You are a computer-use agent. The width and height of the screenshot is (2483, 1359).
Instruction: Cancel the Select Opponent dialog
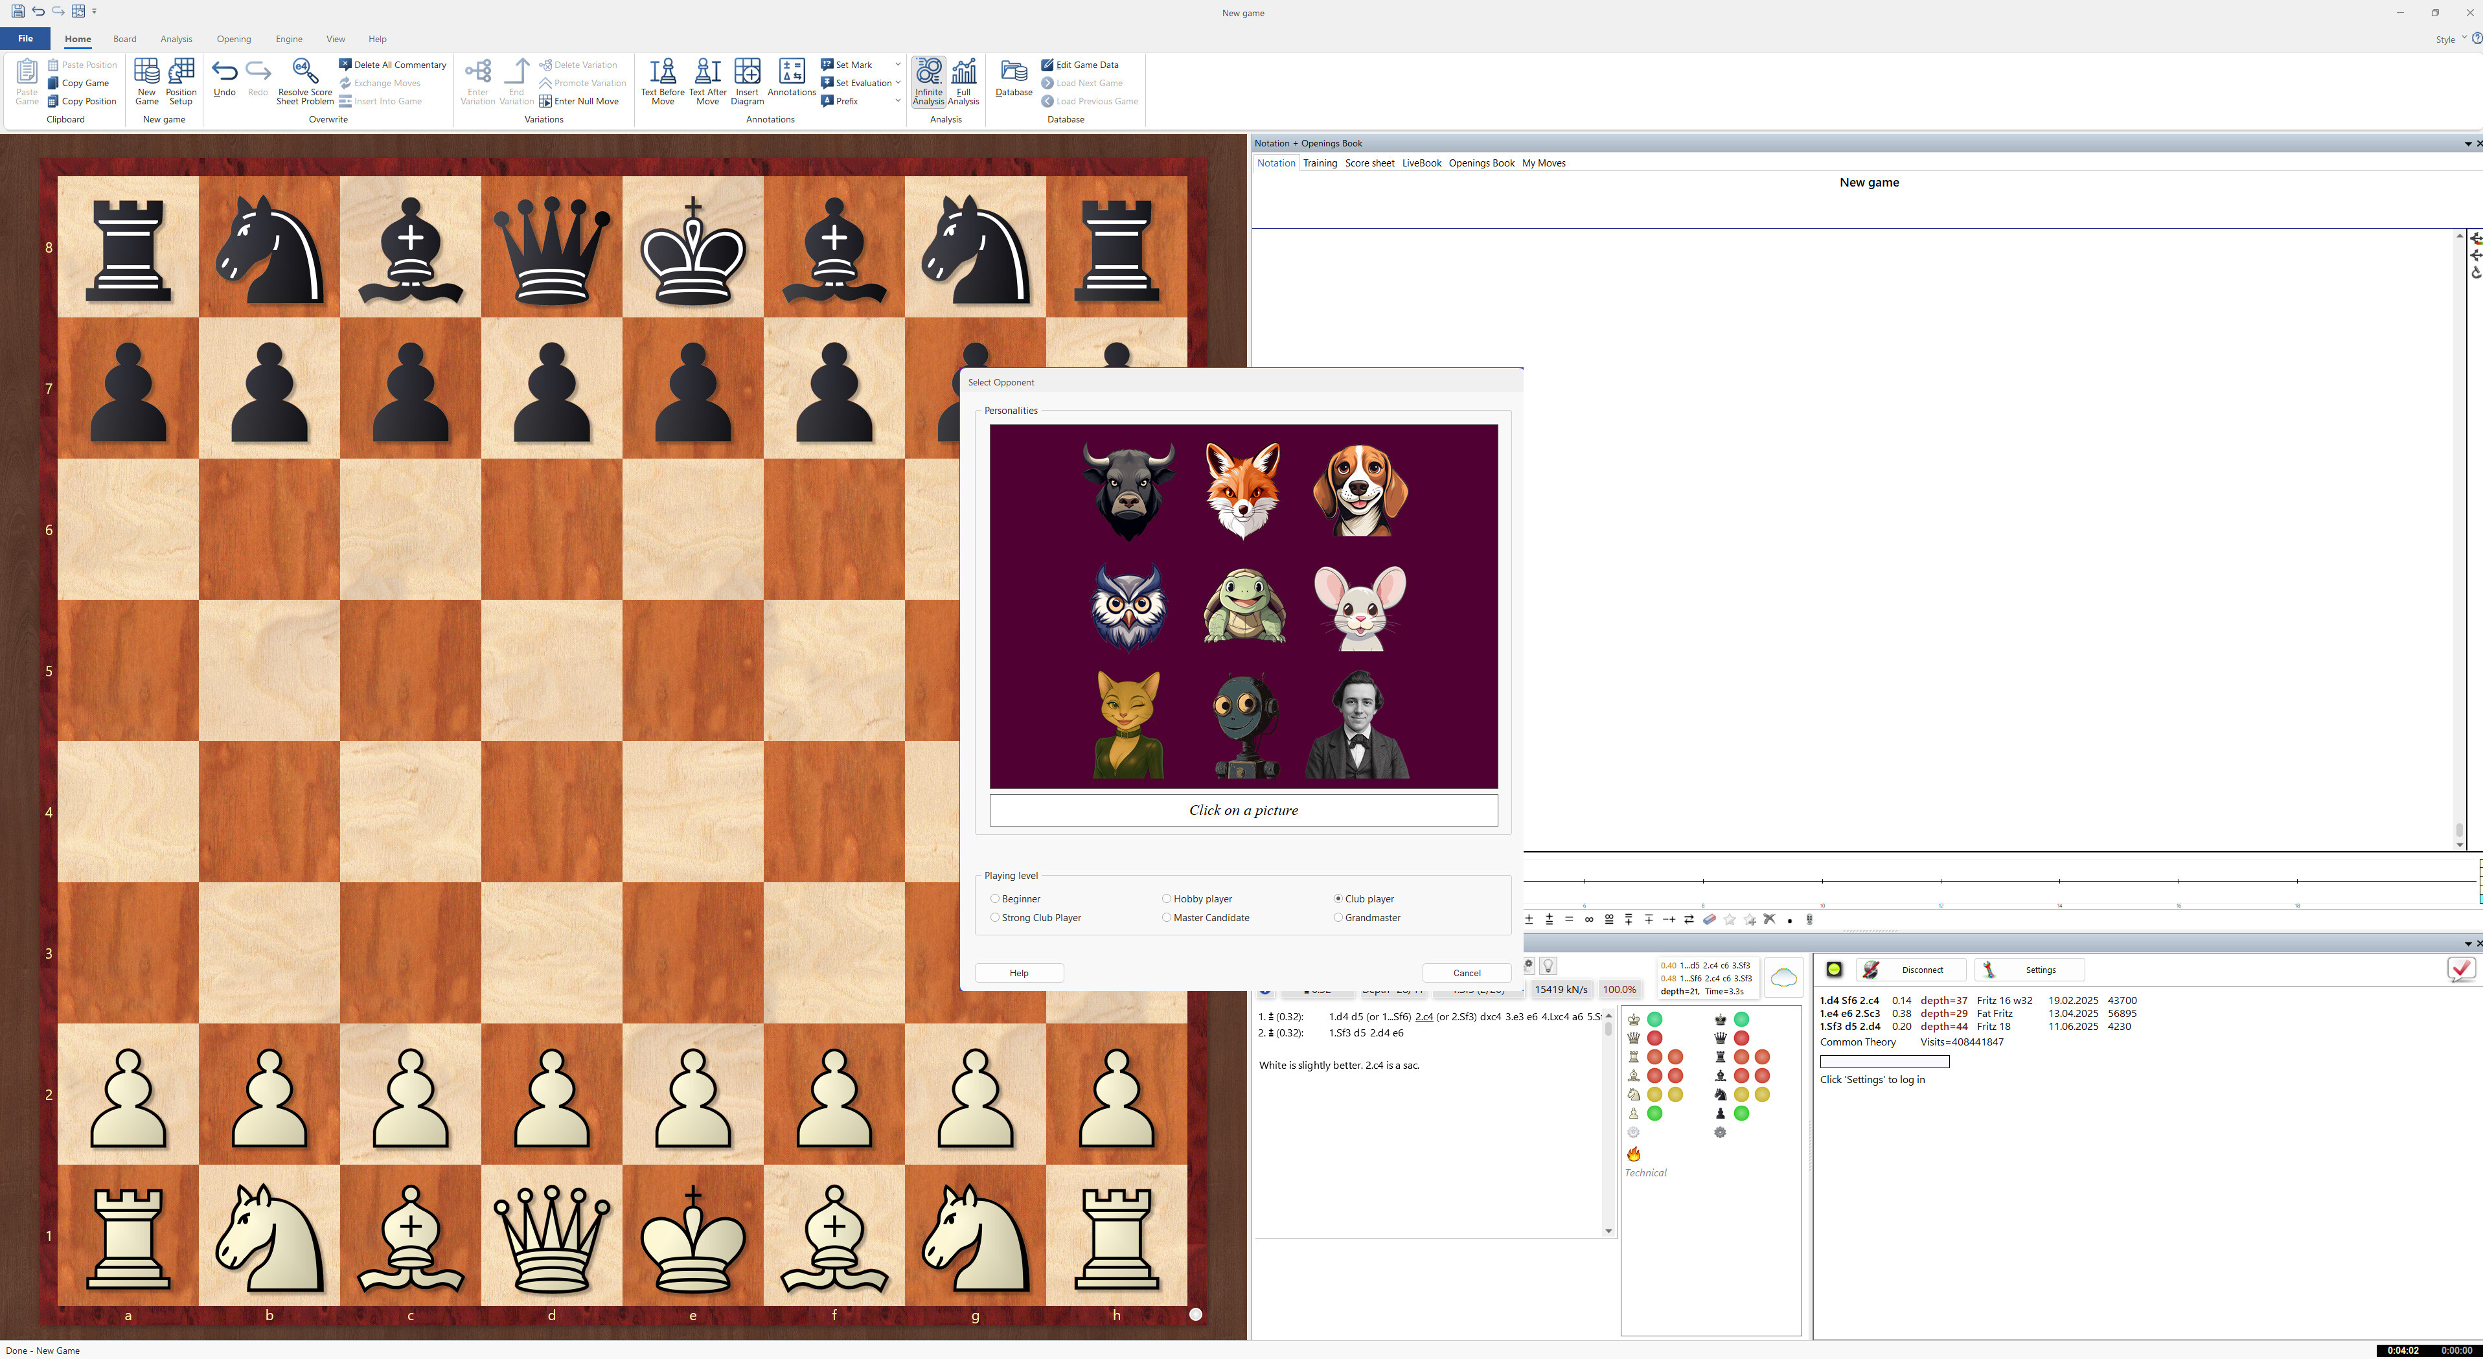coord(1466,972)
